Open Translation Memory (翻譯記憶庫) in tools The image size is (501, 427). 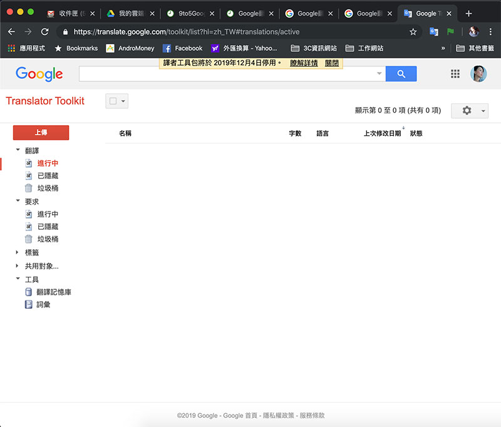pyautogui.click(x=54, y=292)
